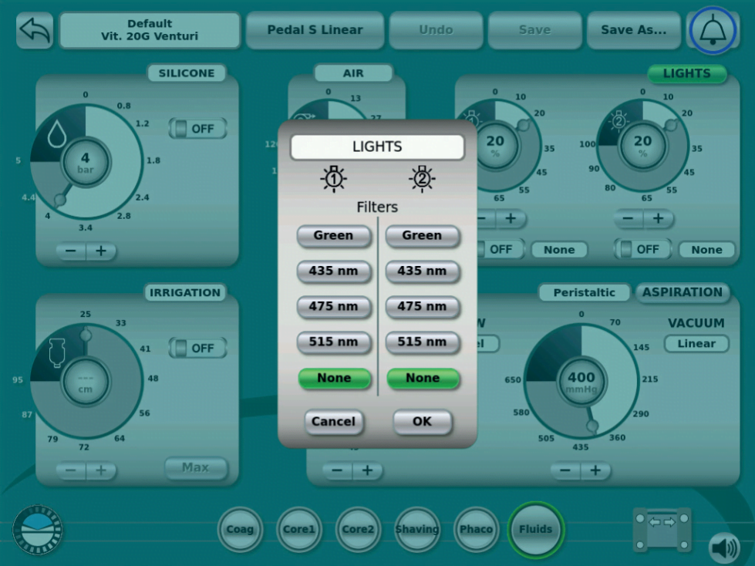This screenshot has height=566, width=755.
Task: Open the footpedal layout icon
Action: pos(662,529)
